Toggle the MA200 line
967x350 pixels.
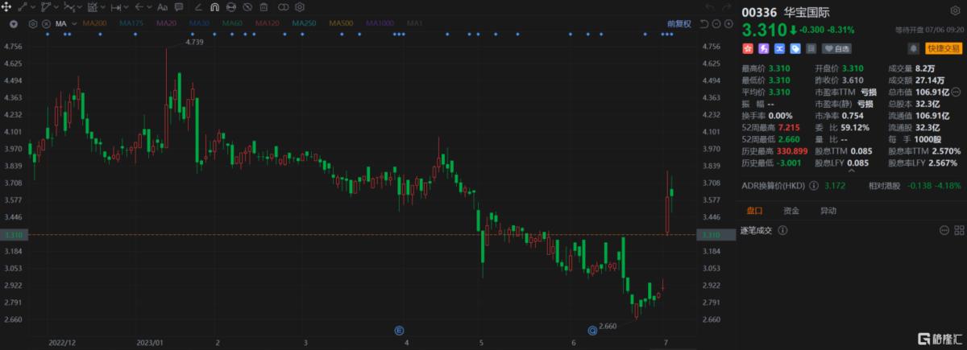pos(94,24)
